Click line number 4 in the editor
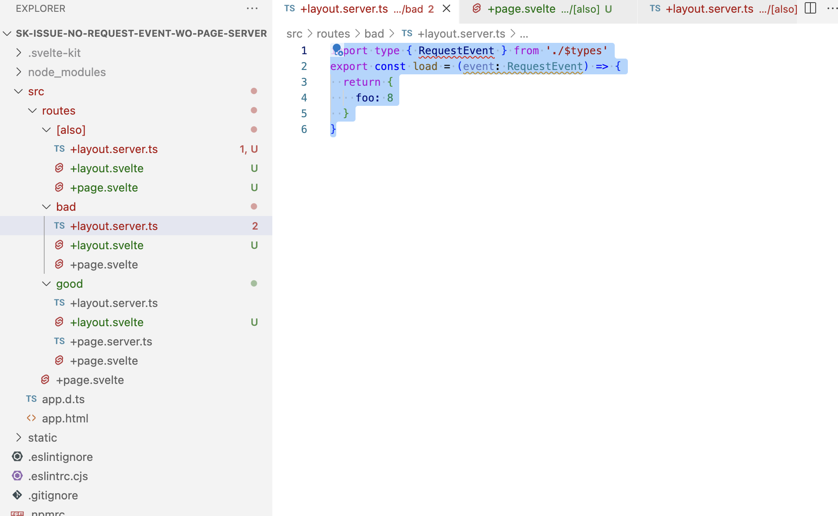Viewport: 838px width, 516px height. [x=304, y=98]
